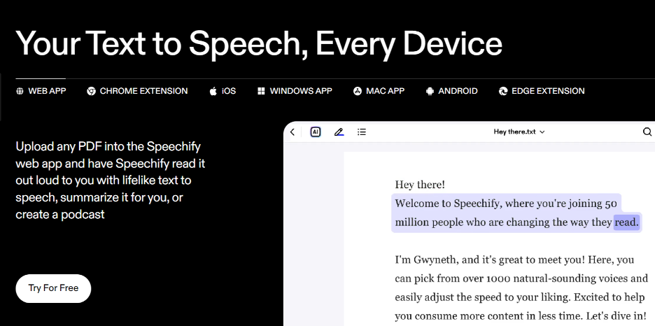The image size is (655, 326).
Task: Click the globe icon beside WEB APP
Action: click(20, 92)
